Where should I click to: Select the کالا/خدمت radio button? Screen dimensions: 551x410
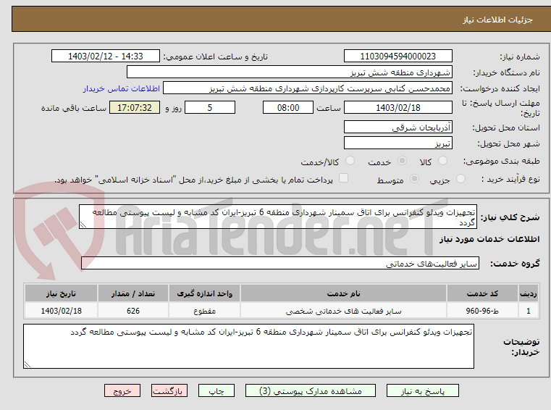350,161
